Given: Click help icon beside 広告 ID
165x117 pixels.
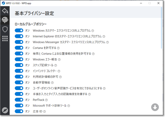Looking at the screenshot, I should click(45, 112).
